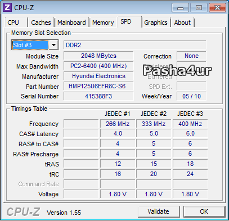Click the tRC value 16

118,174
